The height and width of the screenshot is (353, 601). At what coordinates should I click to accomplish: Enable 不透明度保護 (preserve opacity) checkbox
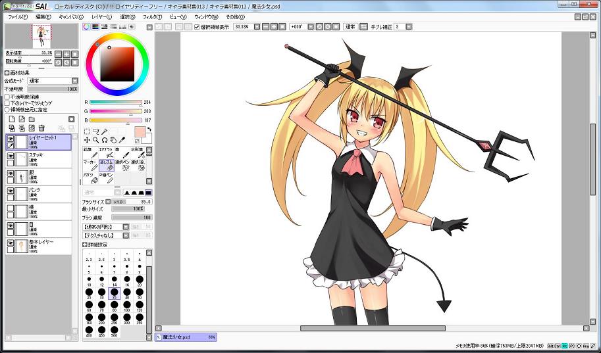(7, 97)
